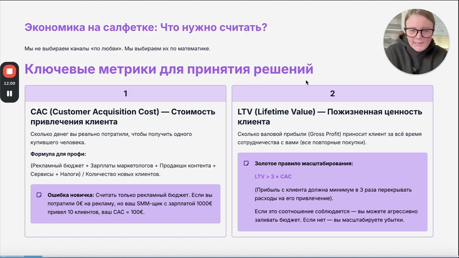This screenshot has width=459, height=258.
Task: Click the note icon beside 'Ошибка новичка'
Action: (39, 195)
